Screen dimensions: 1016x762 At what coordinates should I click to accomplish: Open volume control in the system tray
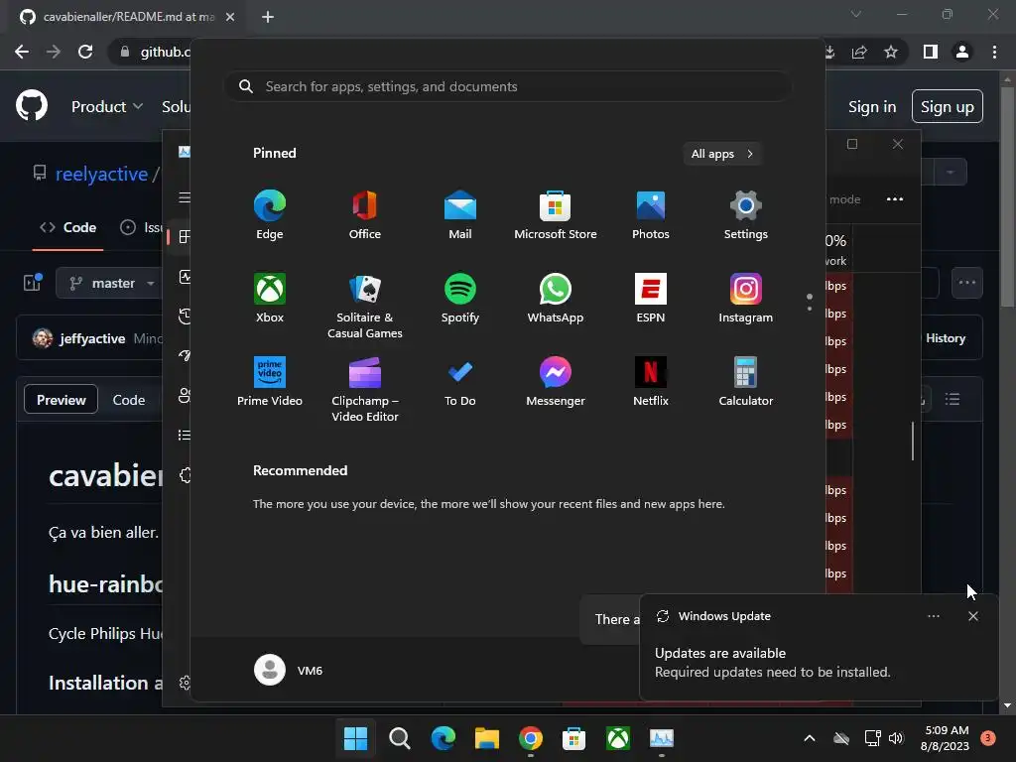pyautogui.click(x=896, y=738)
